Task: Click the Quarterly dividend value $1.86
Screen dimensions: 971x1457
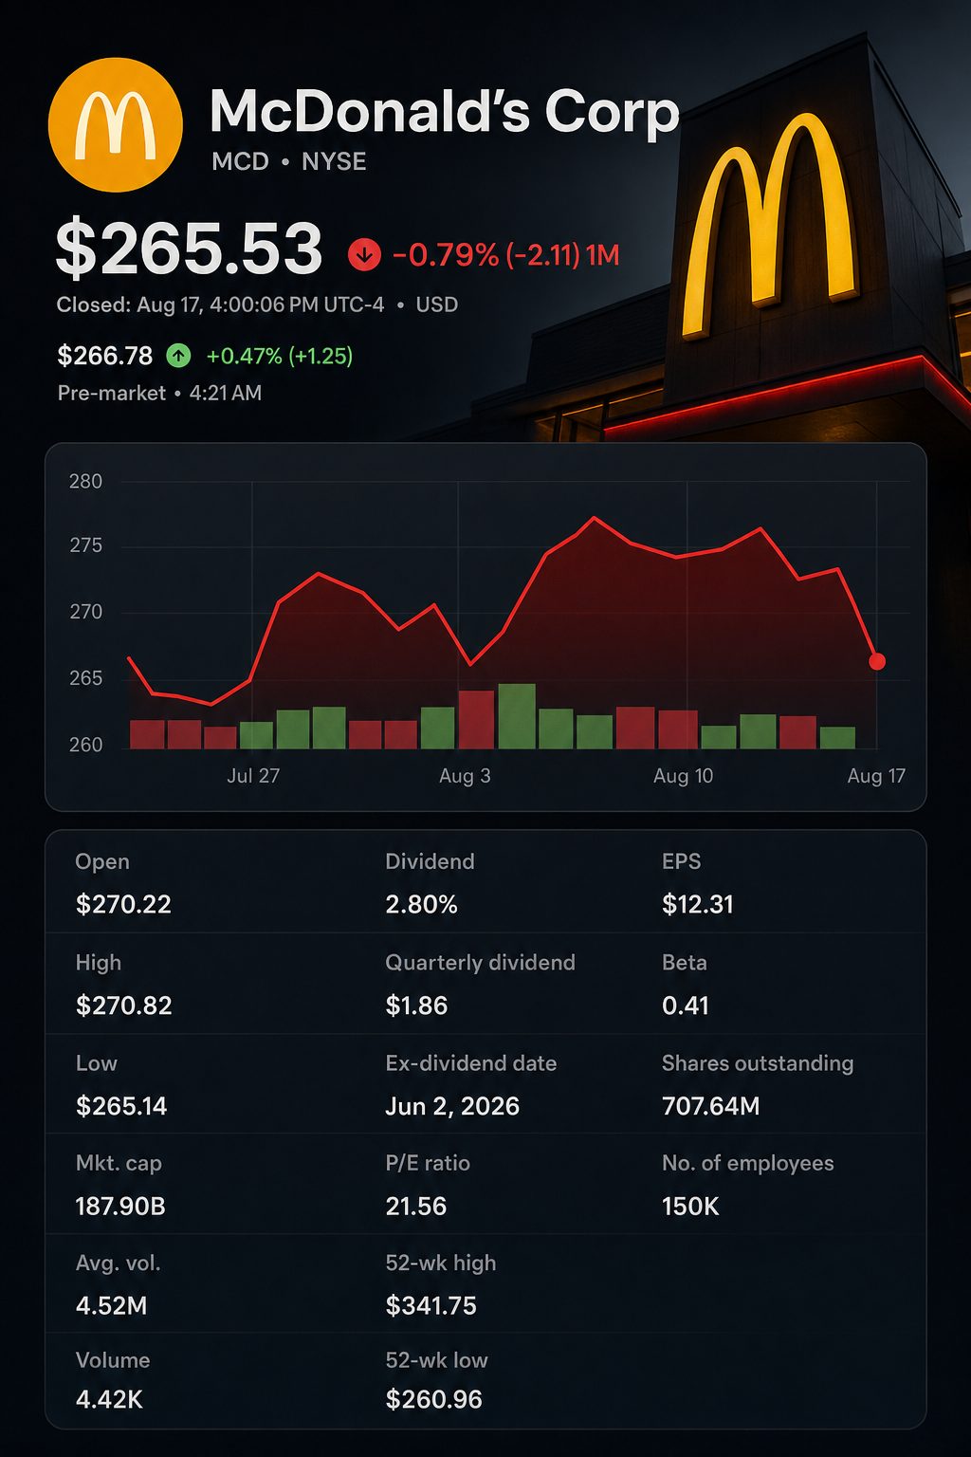Action: 416,1005
